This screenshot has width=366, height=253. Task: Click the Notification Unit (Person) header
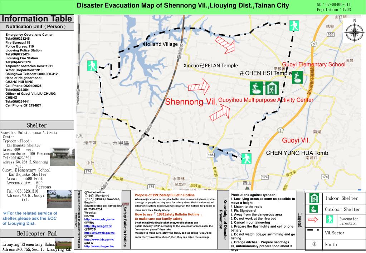(37, 26)
